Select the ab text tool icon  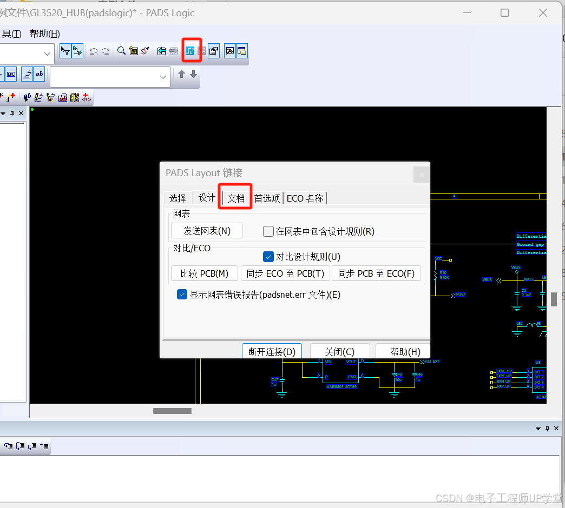[39, 75]
